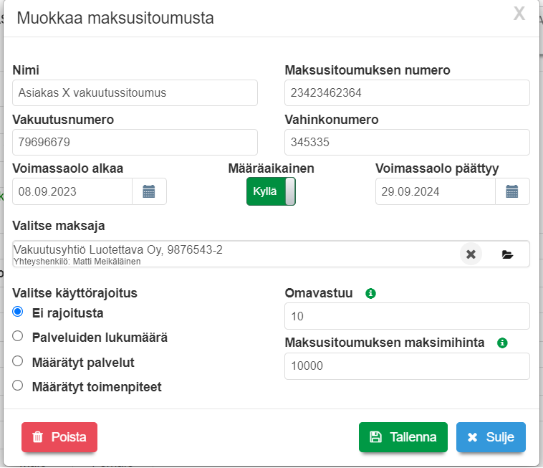Screen dimensions: 543x468
Task: Click the Nimi text field
Action: pyautogui.click(x=135, y=92)
